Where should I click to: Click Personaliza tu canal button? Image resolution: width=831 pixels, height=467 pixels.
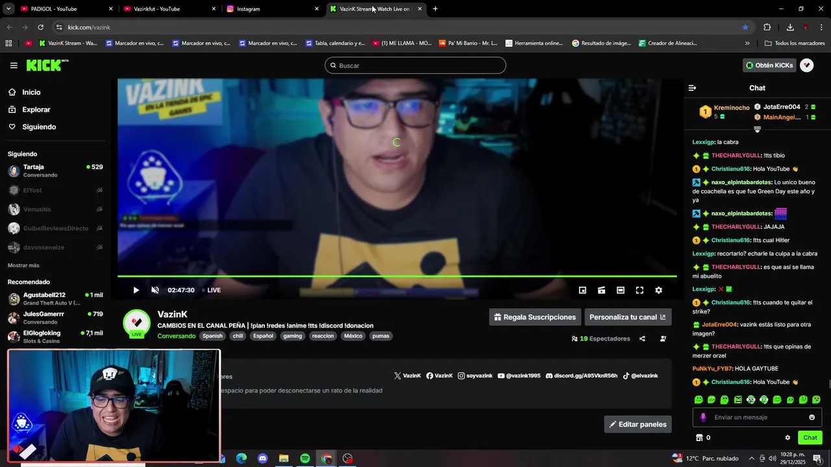[628, 317]
